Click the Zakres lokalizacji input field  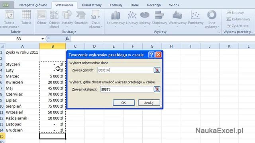click(127, 89)
